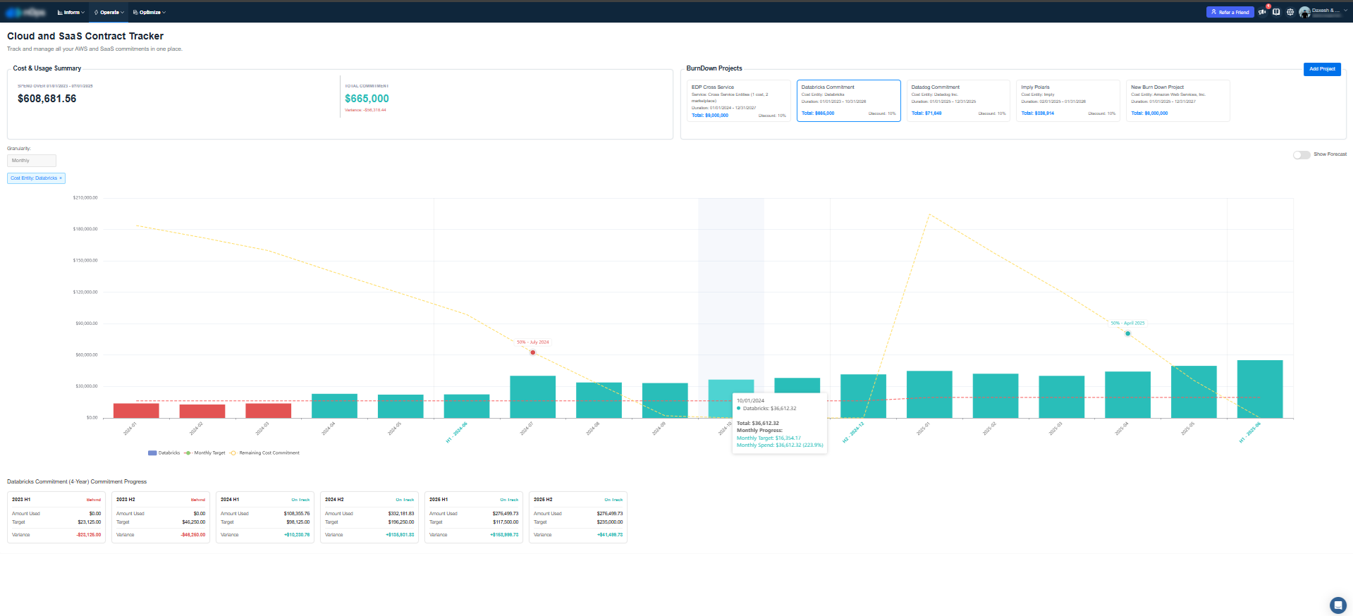1353x616 pixels.
Task: Click the 2024-07 teal bar
Action: [533, 397]
